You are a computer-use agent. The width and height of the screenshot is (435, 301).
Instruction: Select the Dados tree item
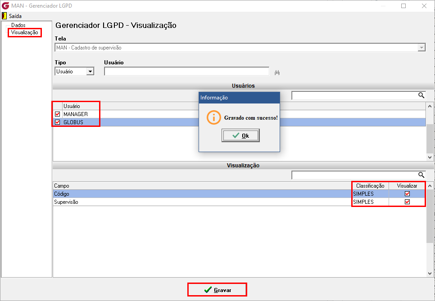point(18,25)
